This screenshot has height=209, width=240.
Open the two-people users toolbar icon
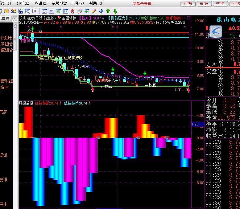(x=14, y=11)
